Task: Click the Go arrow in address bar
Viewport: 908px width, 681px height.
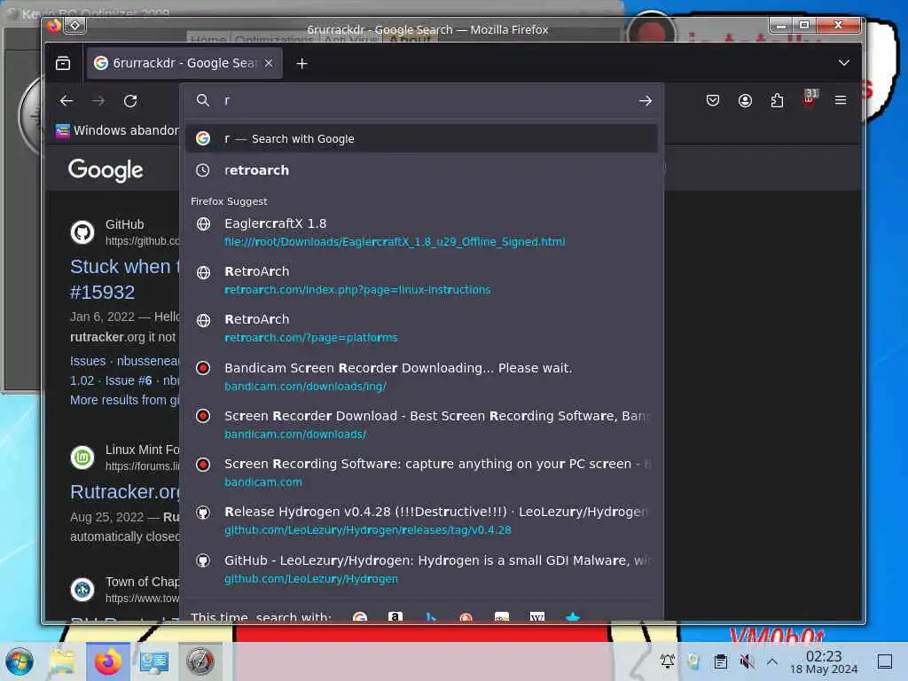Action: pyautogui.click(x=646, y=101)
